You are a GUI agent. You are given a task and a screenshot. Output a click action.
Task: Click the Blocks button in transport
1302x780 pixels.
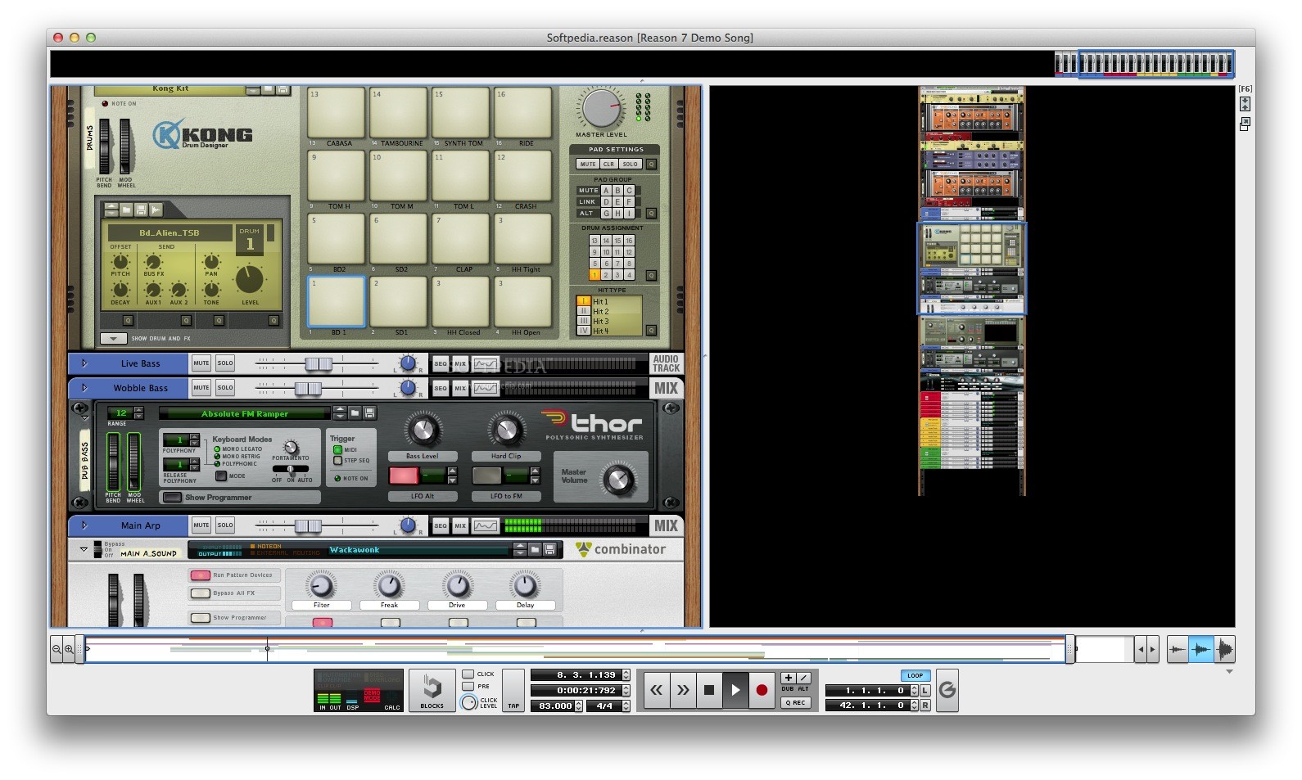point(432,691)
